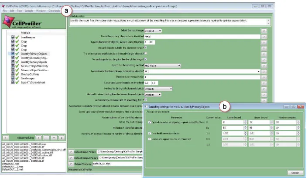Toggle the eye icon beside IdentifyTertiaryObjects
Screen dimensions: 308x178
[x=13, y=62]
